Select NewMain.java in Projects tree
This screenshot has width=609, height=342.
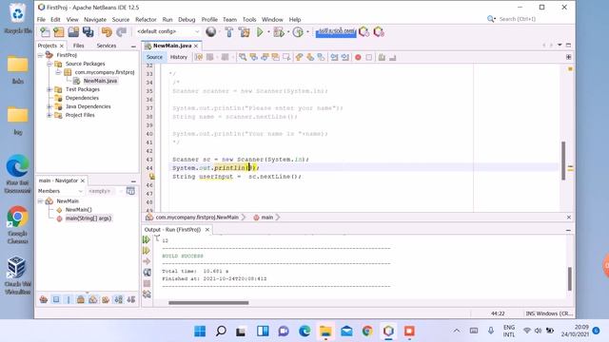click(x=100, y=81)
